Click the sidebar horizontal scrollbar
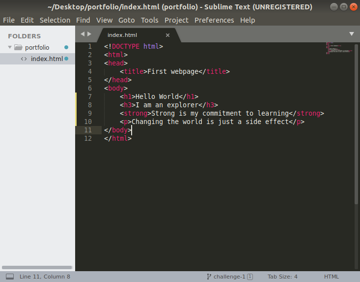Screen dimensions: 360x282 click(x=37, y=268)
